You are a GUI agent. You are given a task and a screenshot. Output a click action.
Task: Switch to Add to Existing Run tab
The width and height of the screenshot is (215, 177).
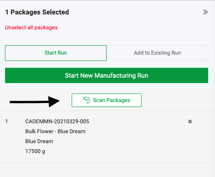click(157, 53)
